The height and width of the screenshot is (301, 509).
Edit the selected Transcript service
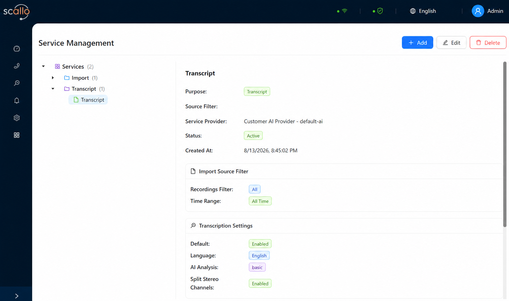tap(451, 43)
